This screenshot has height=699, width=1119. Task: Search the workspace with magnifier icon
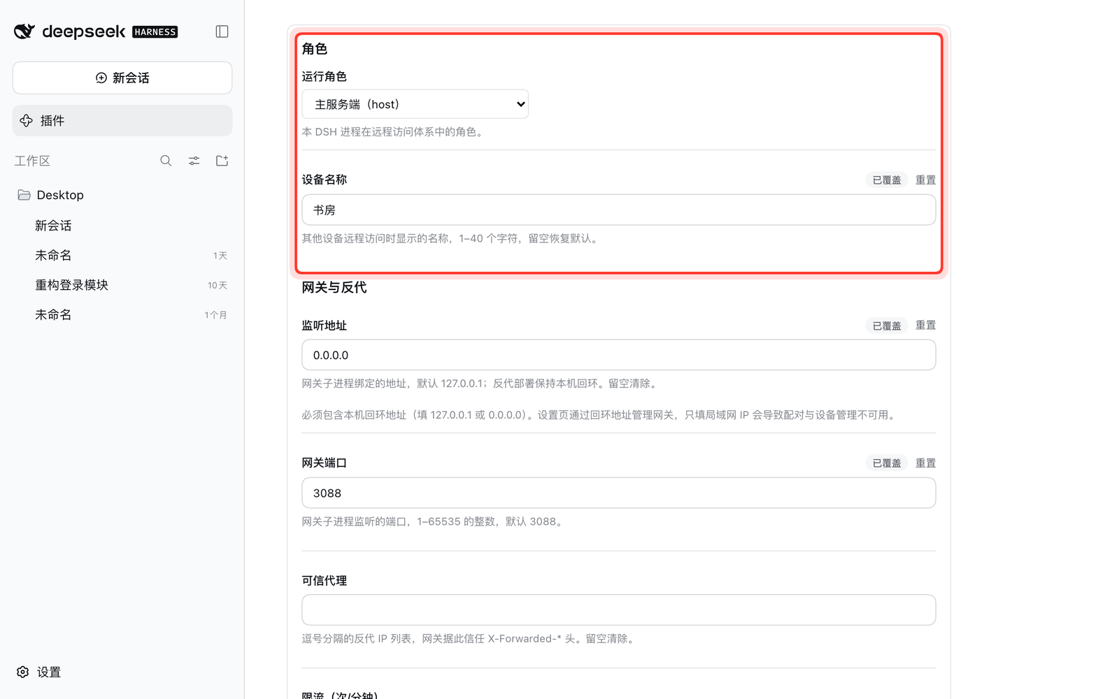(166, 161)
